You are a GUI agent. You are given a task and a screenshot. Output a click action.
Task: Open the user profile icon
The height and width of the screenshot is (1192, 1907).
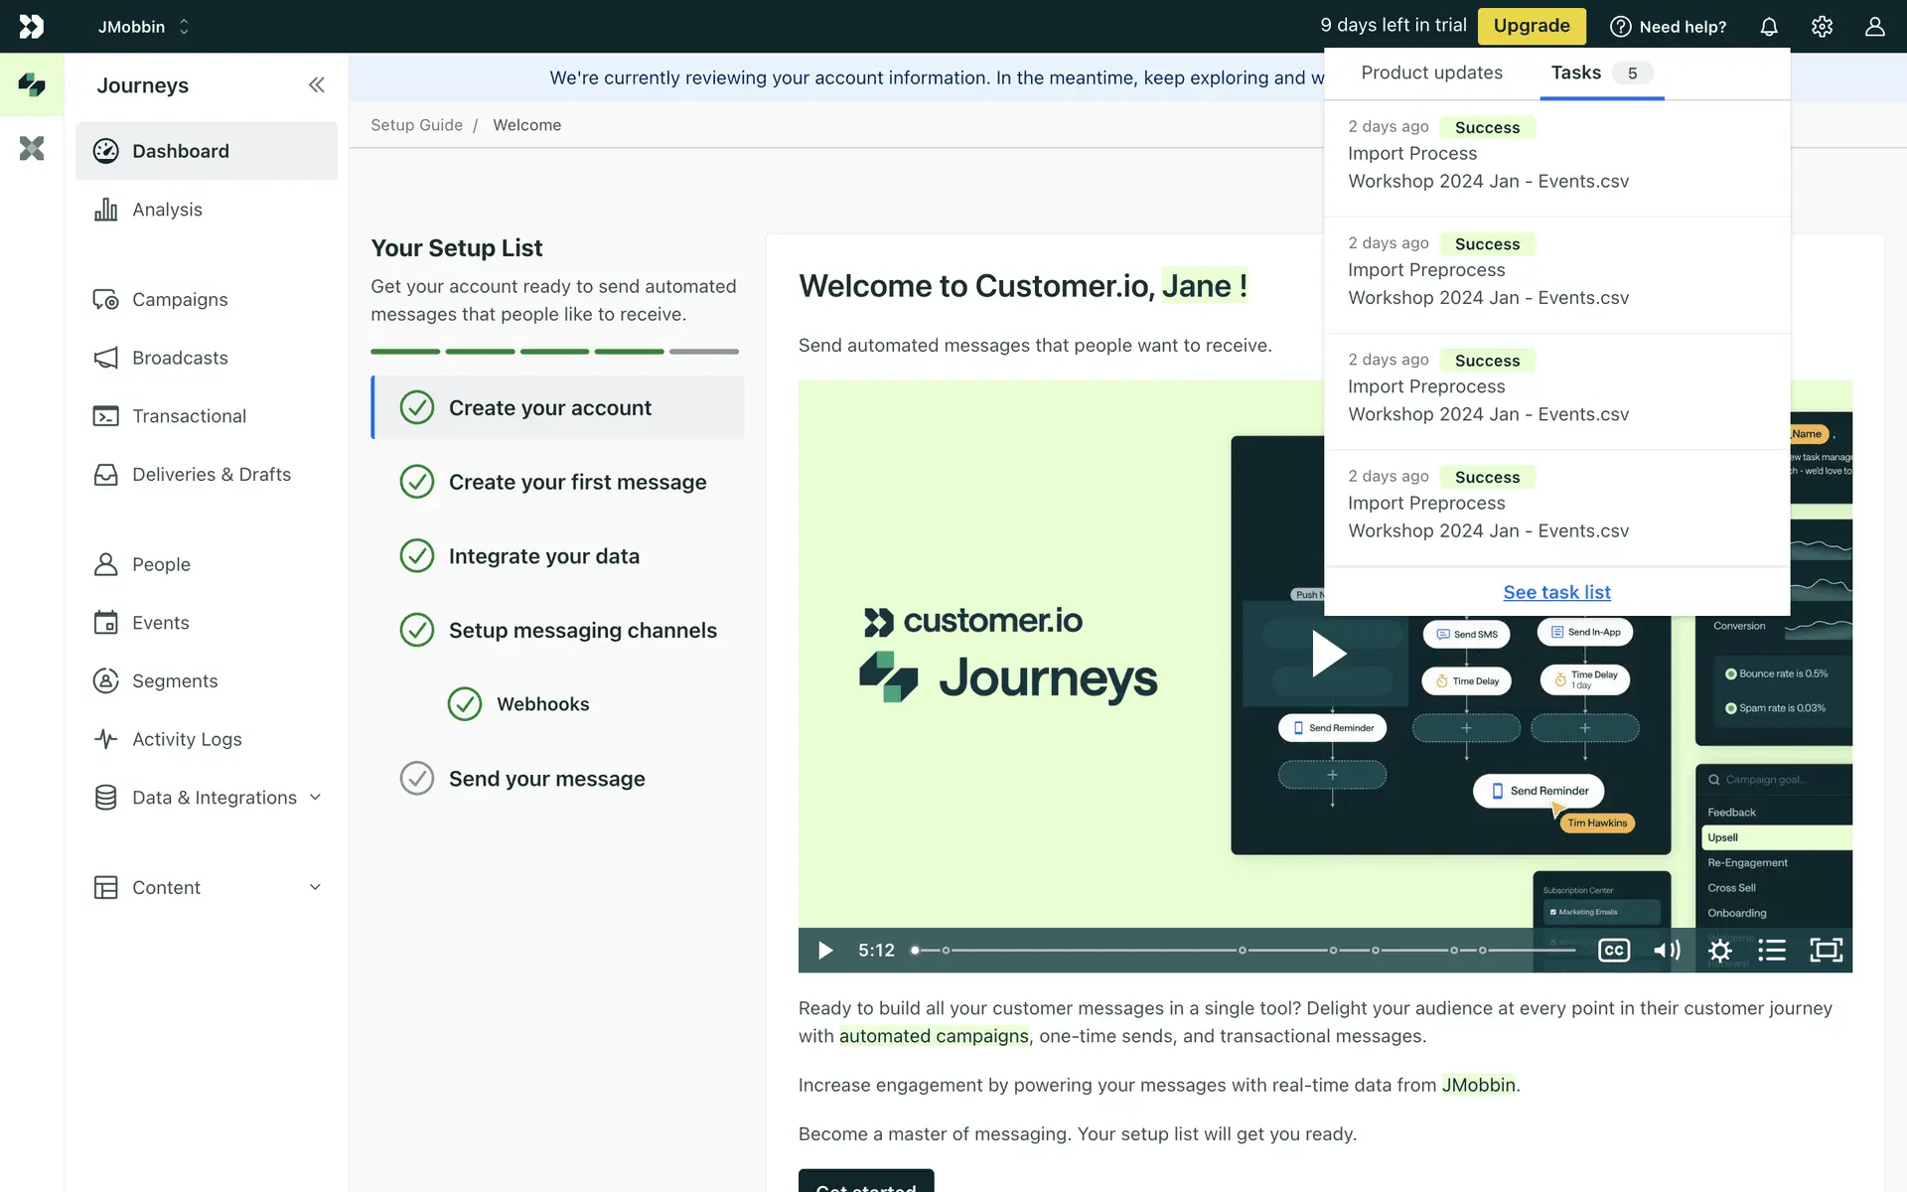(1874, 27)
